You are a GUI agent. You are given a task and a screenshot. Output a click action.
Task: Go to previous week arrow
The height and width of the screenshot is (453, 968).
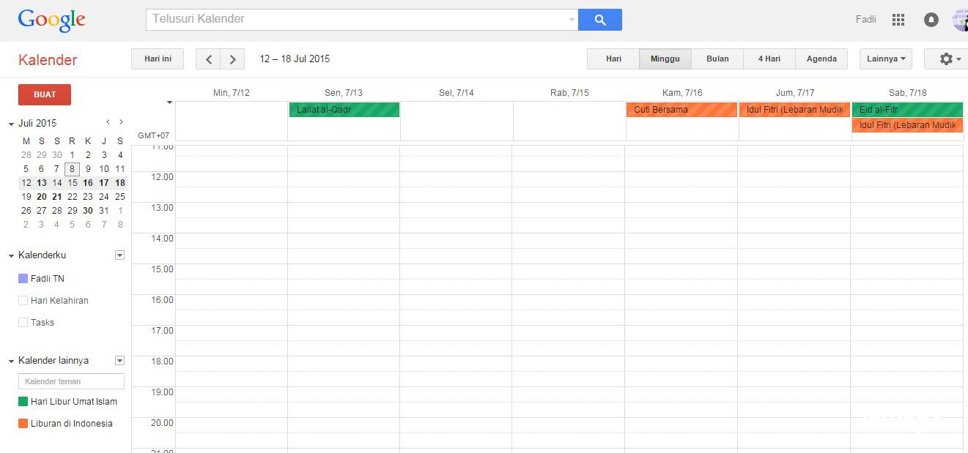point(209,59)
